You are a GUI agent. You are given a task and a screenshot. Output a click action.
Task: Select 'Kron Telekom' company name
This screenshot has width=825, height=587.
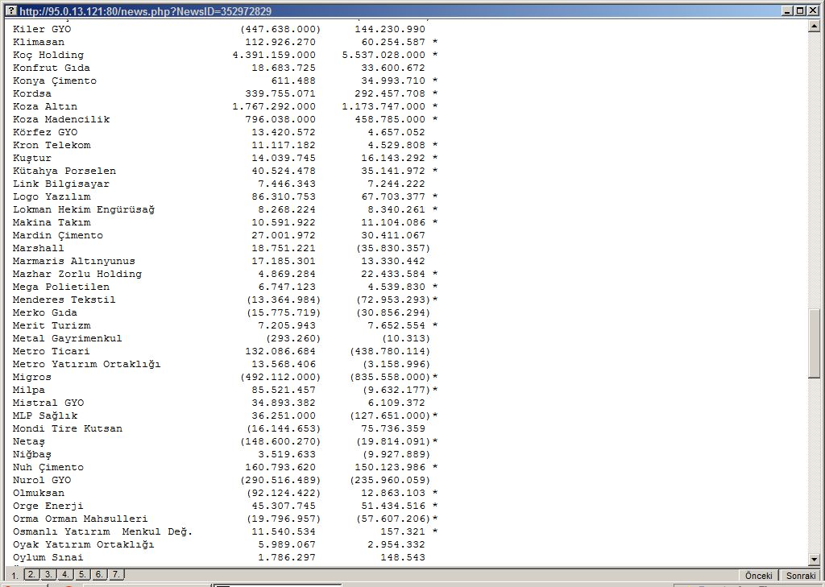(x=52, y=145)
